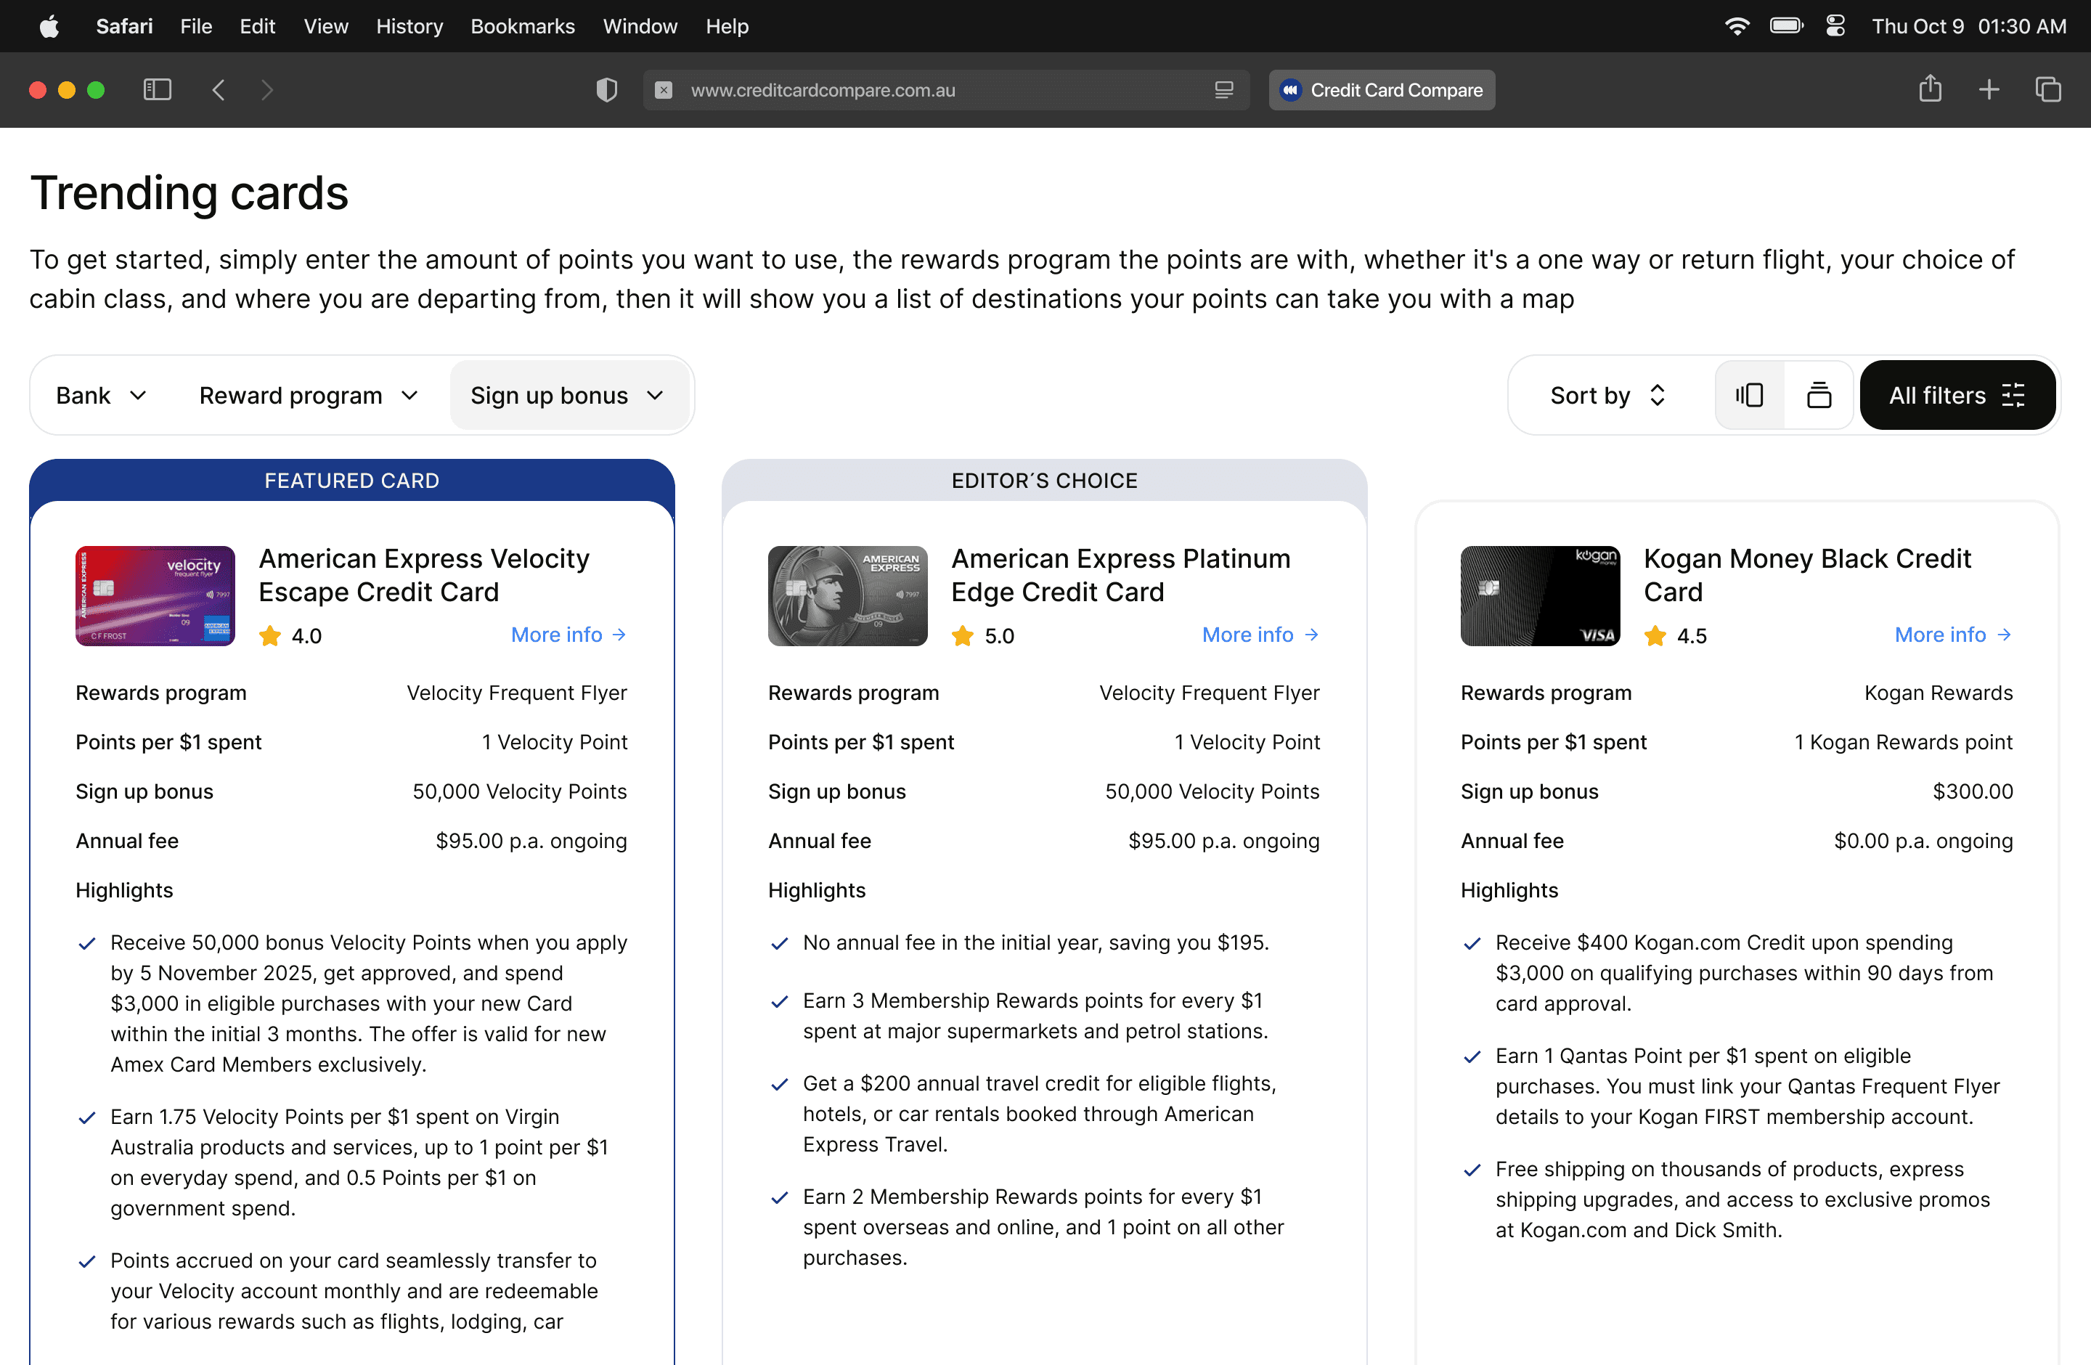Image resolution: width=2091 pixels, height=1365 pixels.
Task: Open the Sort by selector
Action: click(1607, 395)
